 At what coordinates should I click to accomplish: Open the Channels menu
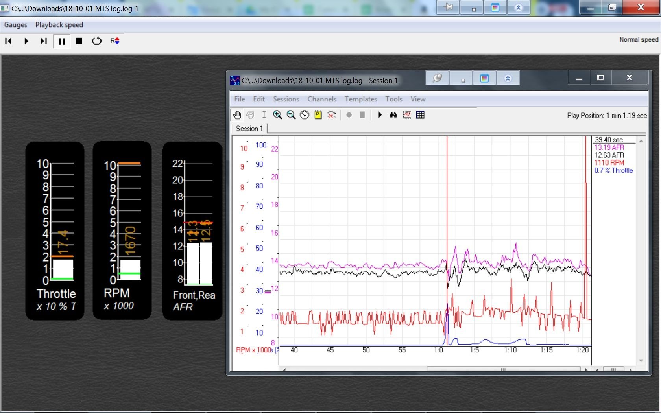(322, 99)
